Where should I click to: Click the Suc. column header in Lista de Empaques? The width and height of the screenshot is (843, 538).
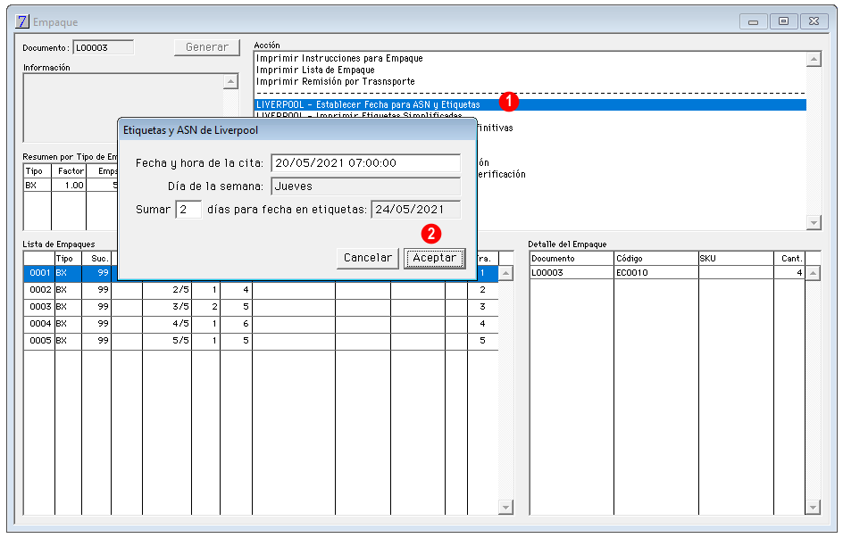pos(96,258)
